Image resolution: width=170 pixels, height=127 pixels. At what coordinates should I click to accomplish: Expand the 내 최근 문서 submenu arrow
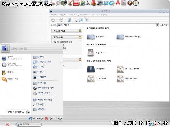[x=61, y=62]
